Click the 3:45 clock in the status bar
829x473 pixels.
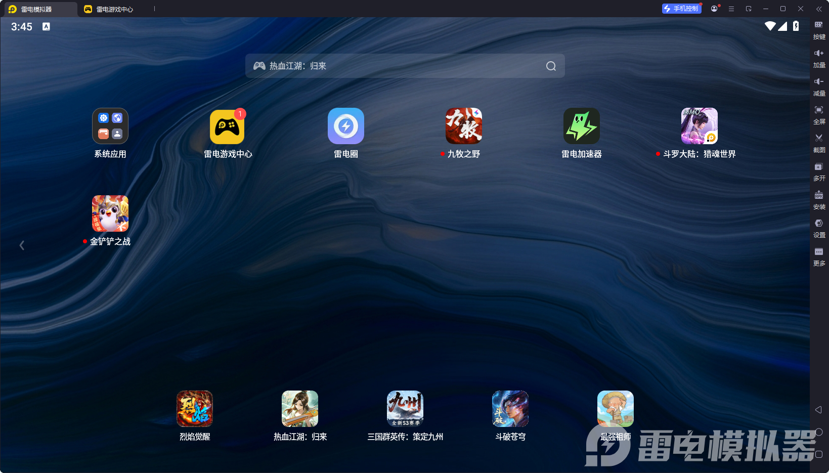click(22, 27)
